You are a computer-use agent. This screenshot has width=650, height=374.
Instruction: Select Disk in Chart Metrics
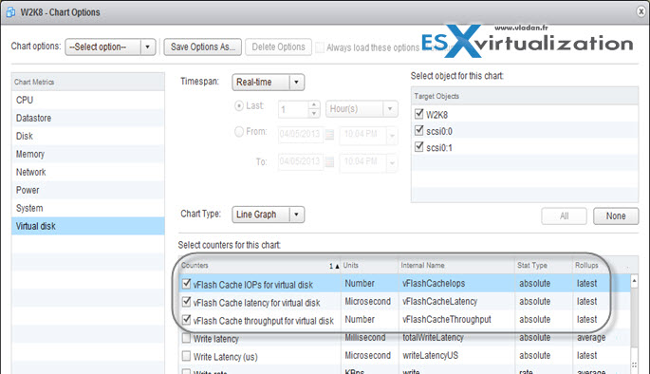tap(88, 136)
